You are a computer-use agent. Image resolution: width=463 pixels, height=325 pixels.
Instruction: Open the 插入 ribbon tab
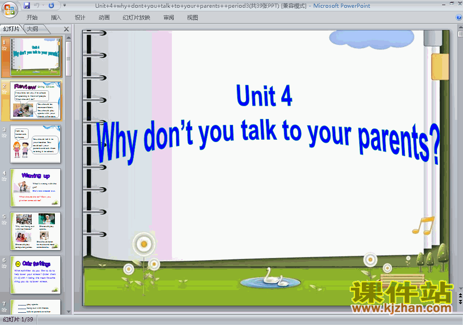pos(56,17)
